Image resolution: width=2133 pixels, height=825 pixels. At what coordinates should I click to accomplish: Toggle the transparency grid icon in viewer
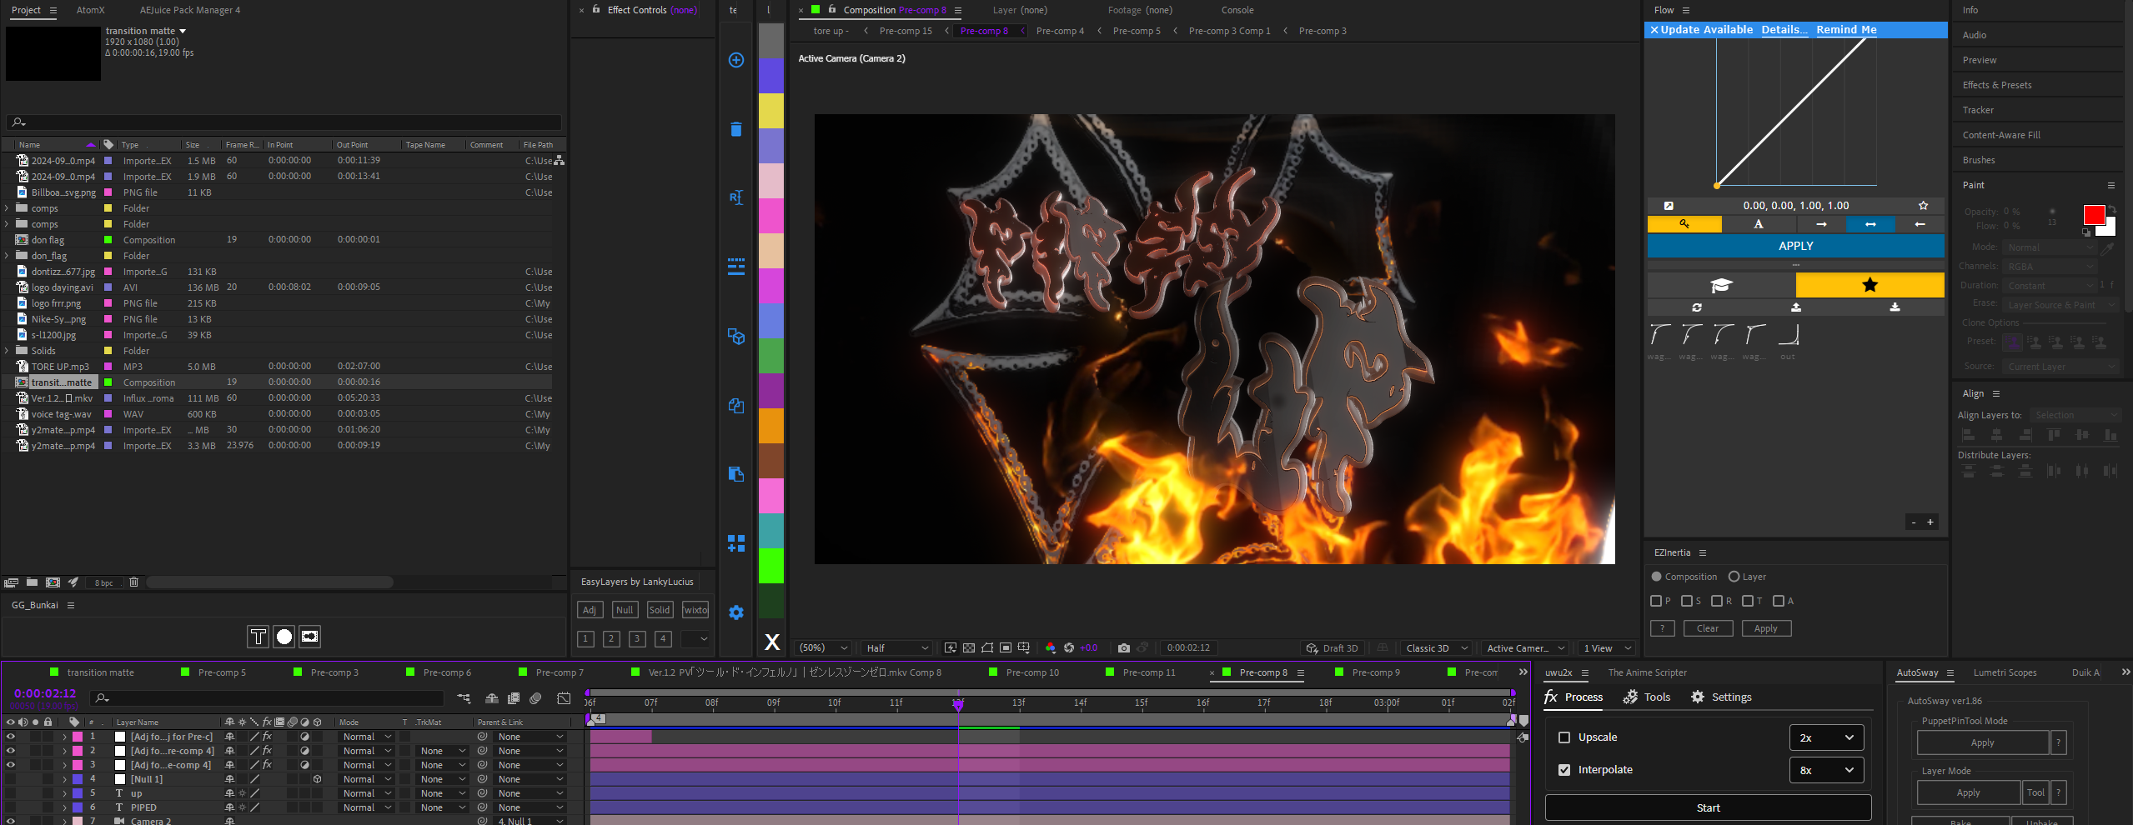[968, 648]
